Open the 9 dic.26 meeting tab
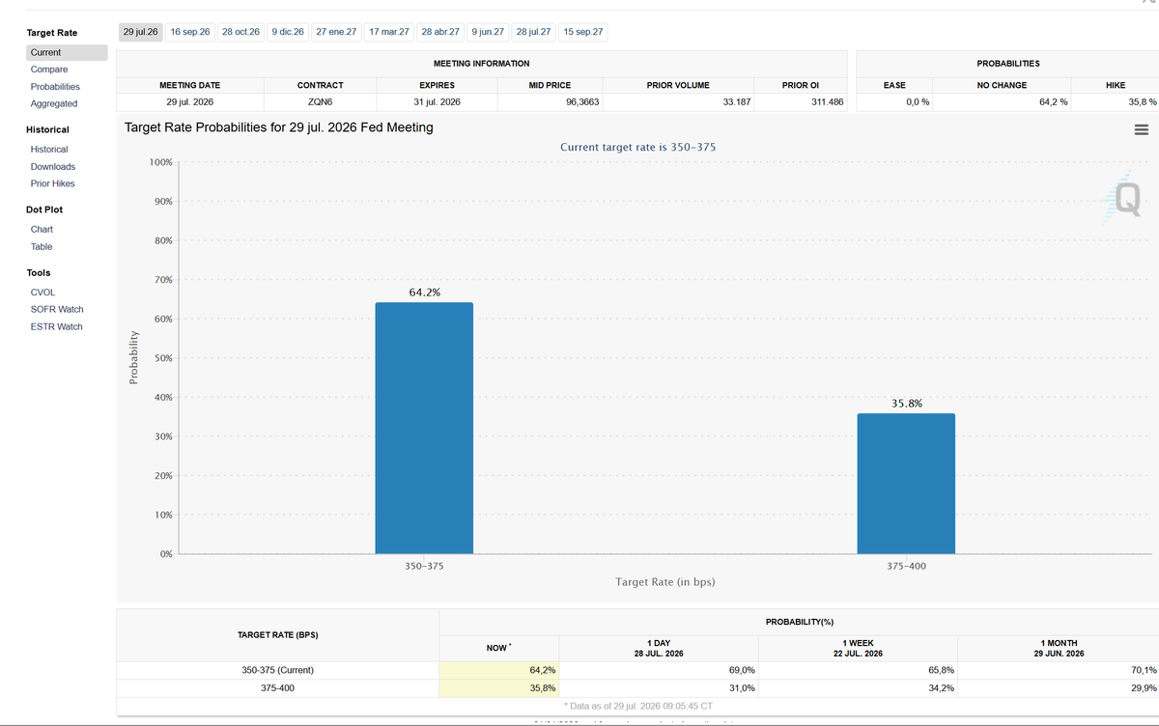Image resolution: width=1159 pixels, height=726 pixels. click(x=288, y=32)
